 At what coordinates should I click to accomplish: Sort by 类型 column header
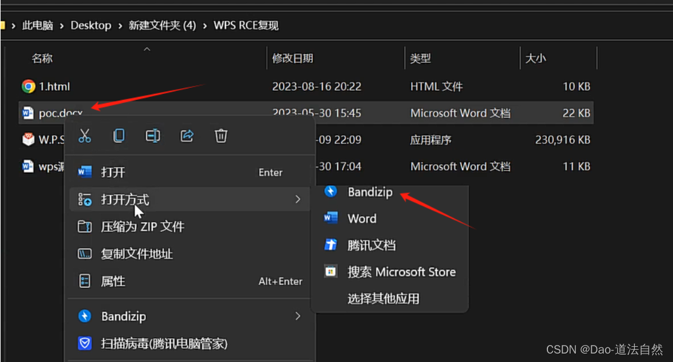click(x=420, y=58)
